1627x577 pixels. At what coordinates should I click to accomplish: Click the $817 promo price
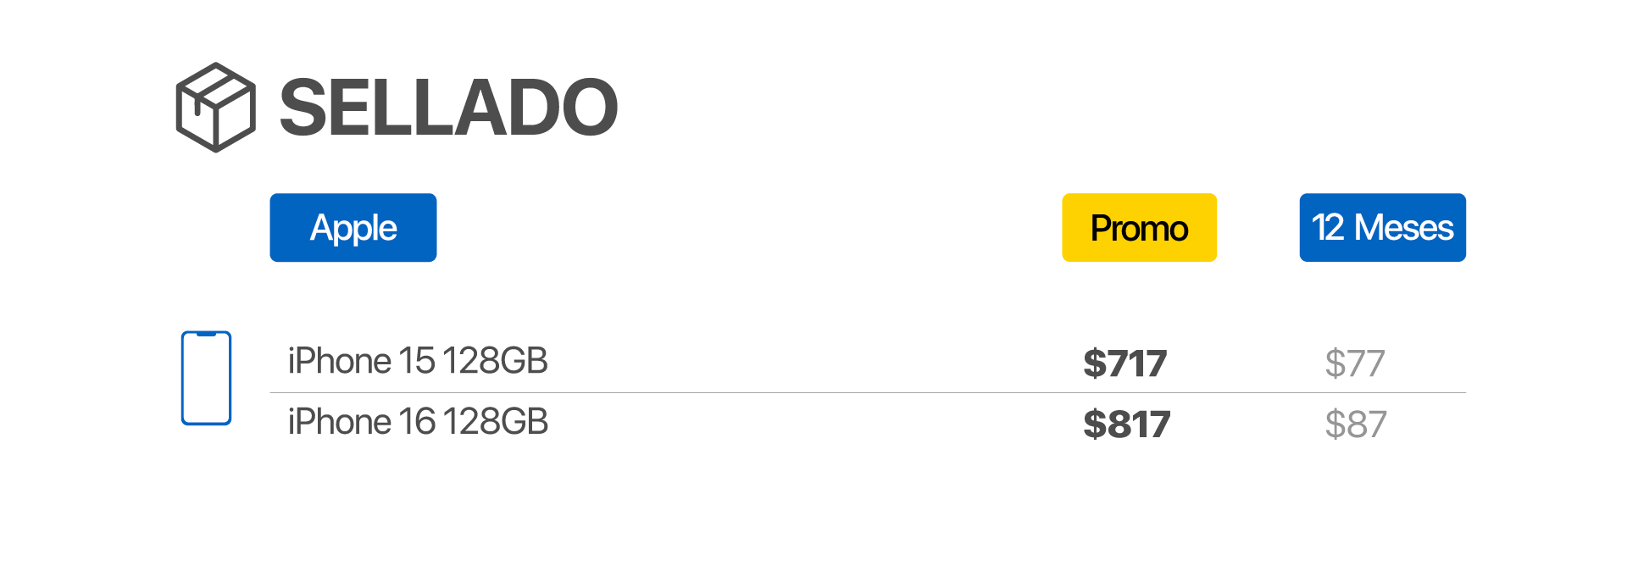(1126, 424)
